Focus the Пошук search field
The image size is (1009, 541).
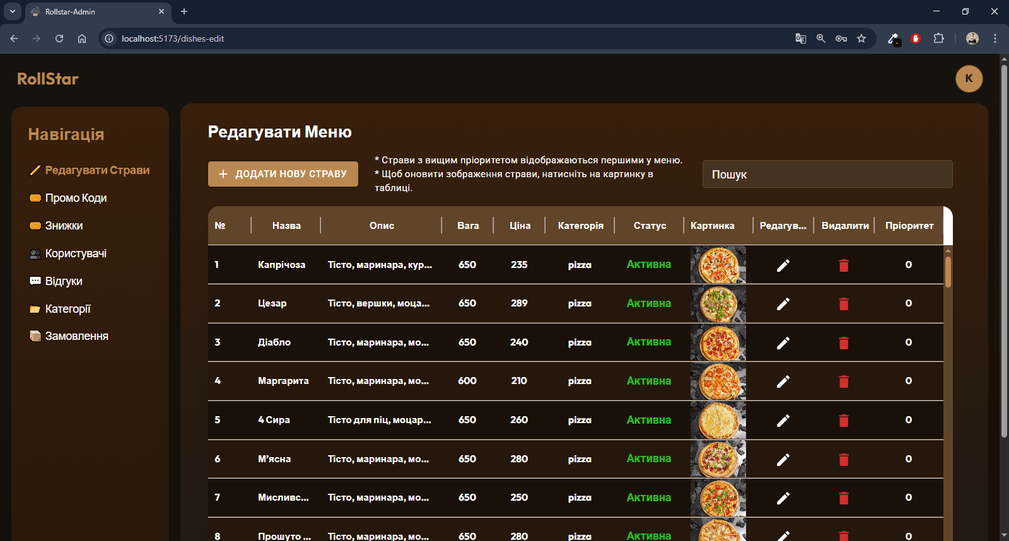pyautogui.click(x=827, y=174)
